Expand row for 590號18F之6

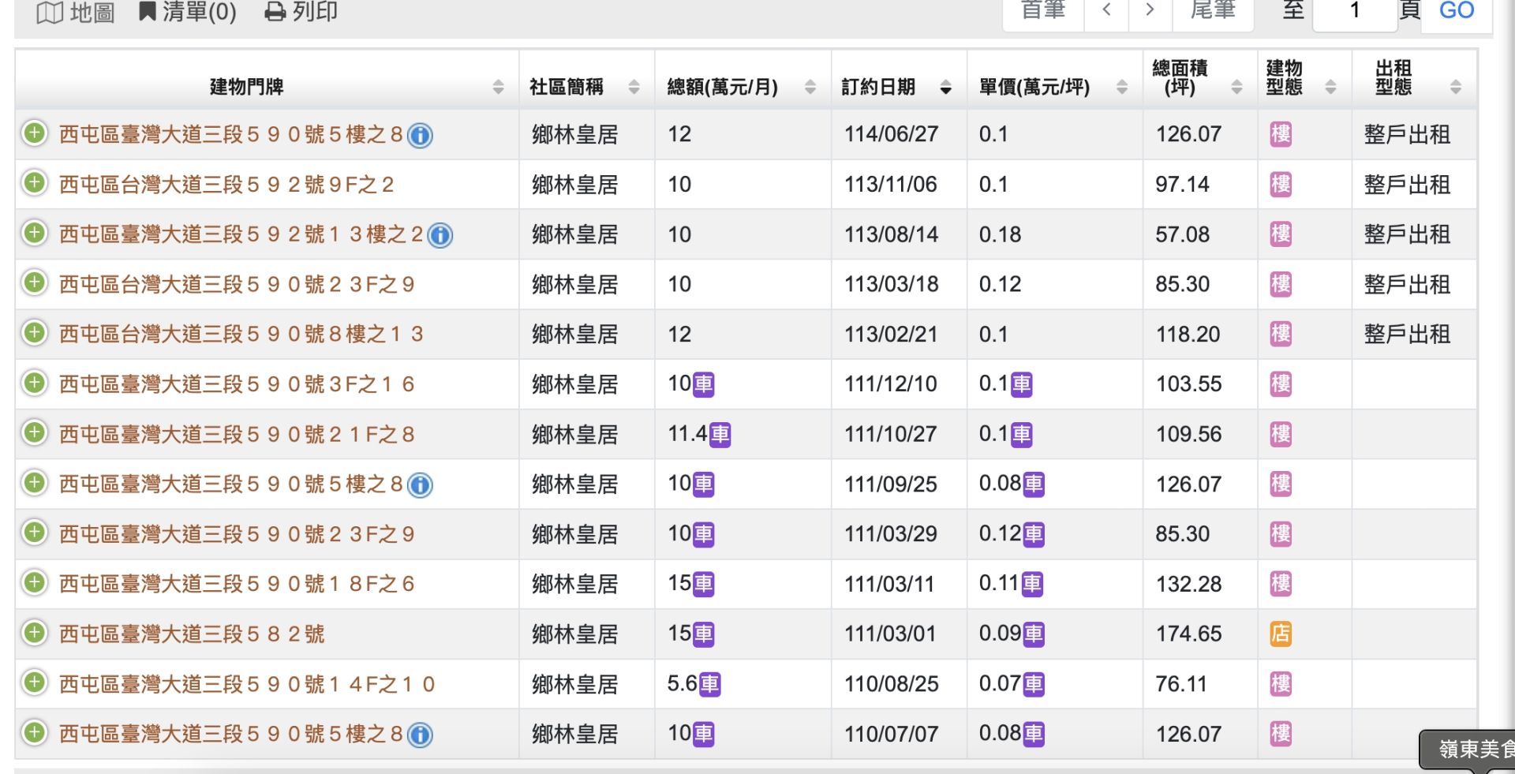[x=34, y=582]
